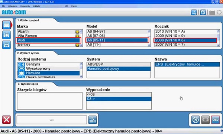The height and width of the screenshot is (134, 223).
Task: Choose model A6 [11-]
Action: coord(117,45)
